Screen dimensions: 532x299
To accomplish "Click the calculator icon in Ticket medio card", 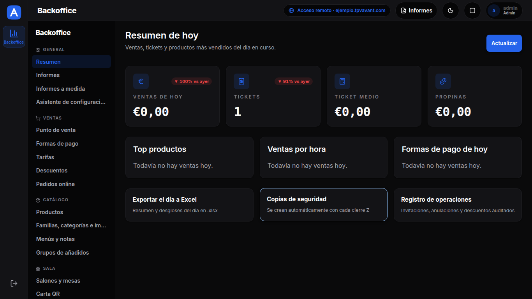I will click(342, 81).
